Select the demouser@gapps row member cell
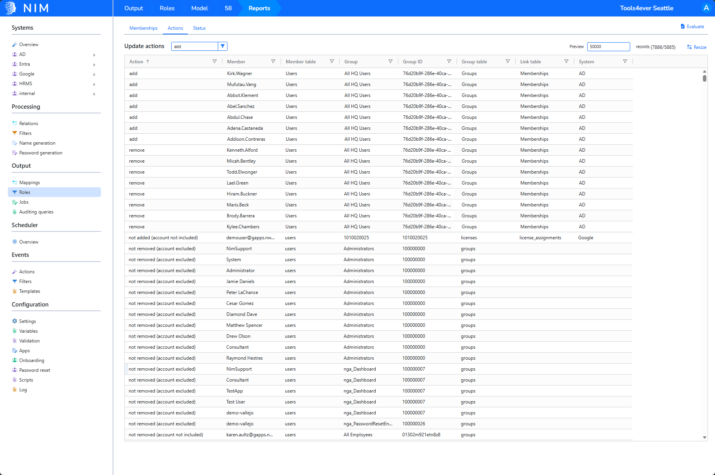Viewport: 715px width, 475px height. point(251,238)
